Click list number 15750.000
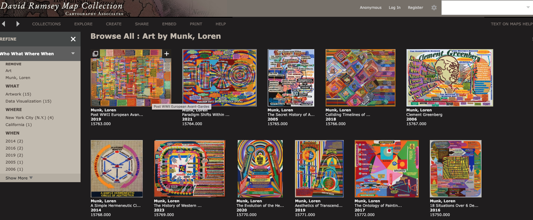Image resolution: width=533 pixels, height=220 pixels. [x=440, y=215]
